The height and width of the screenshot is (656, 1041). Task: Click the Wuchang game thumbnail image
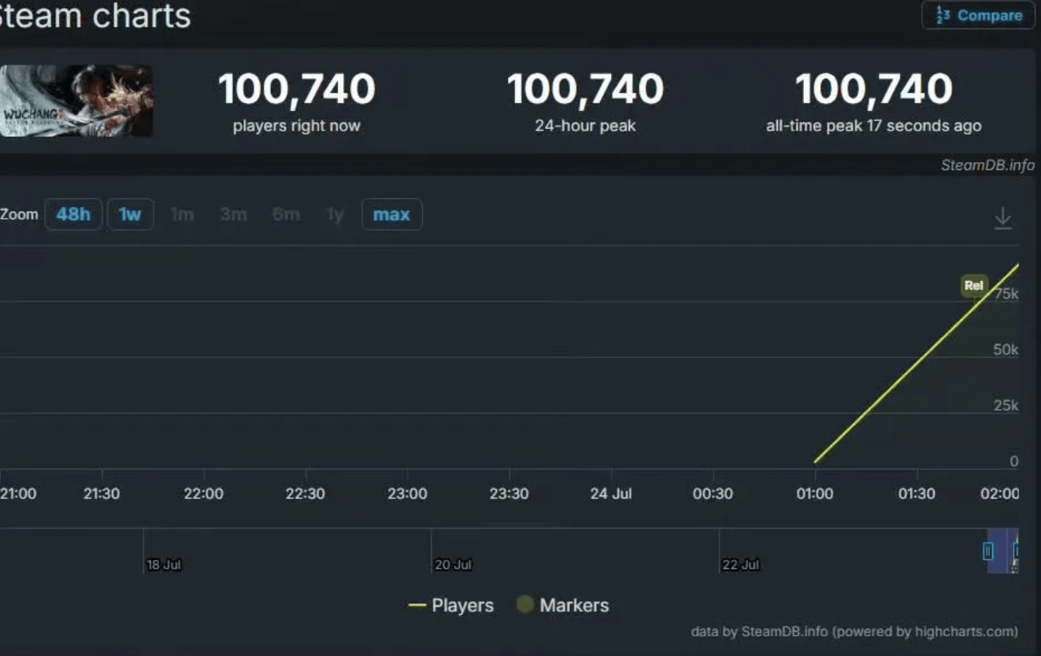point(76,101)
